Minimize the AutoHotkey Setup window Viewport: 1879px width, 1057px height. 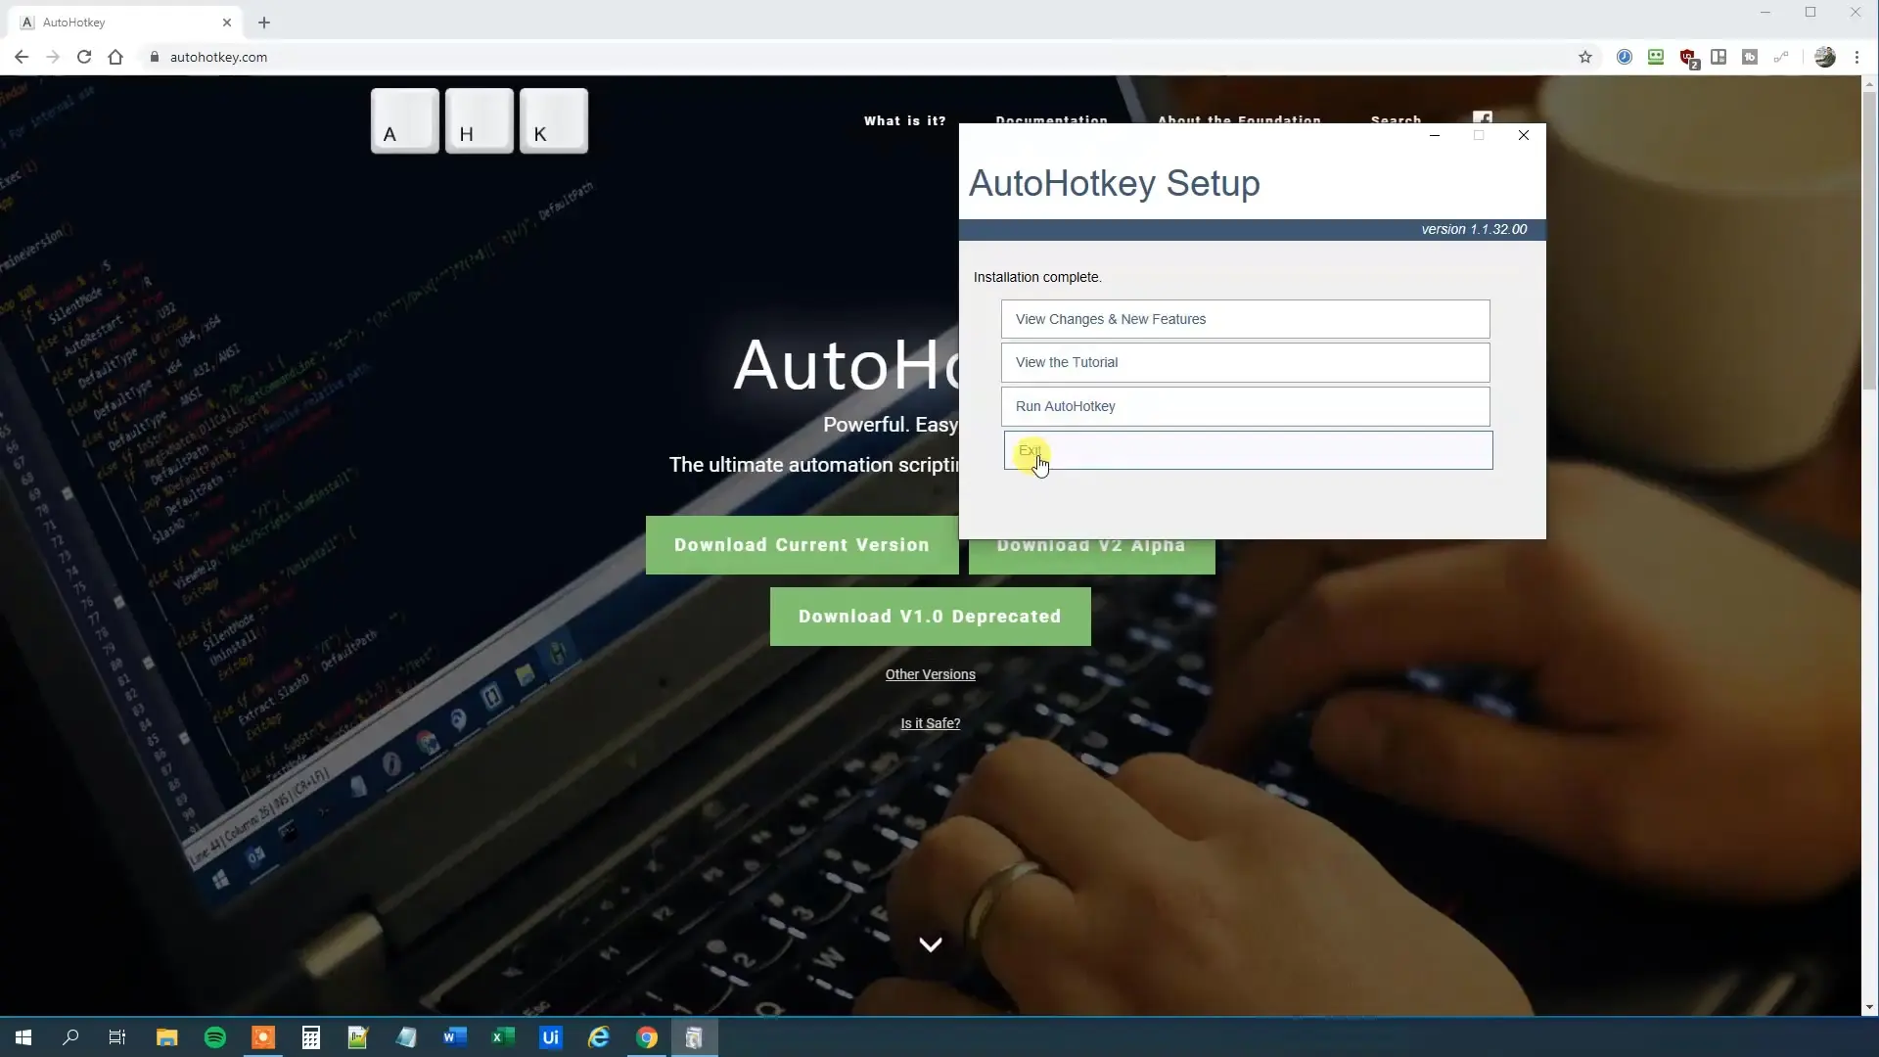coord(1434,135)
